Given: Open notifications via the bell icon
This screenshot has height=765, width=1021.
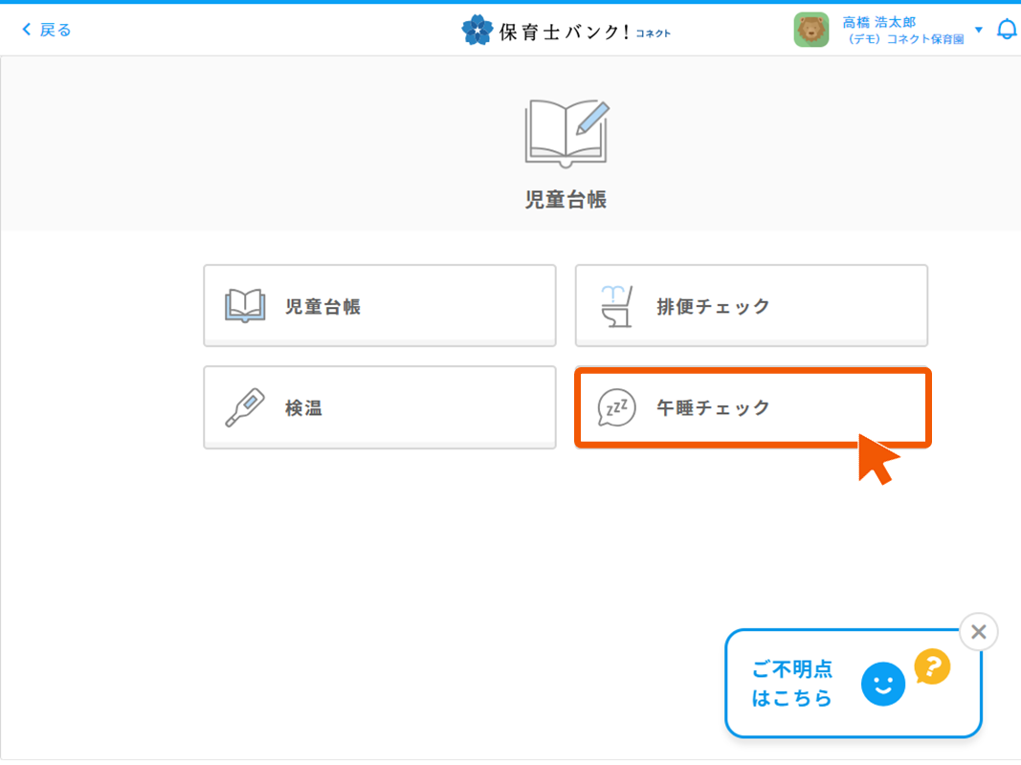Looking at the screenshot, I should point(1007,31).
